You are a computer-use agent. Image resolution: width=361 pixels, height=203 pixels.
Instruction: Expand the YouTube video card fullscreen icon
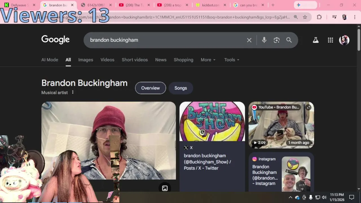point(309,107)
